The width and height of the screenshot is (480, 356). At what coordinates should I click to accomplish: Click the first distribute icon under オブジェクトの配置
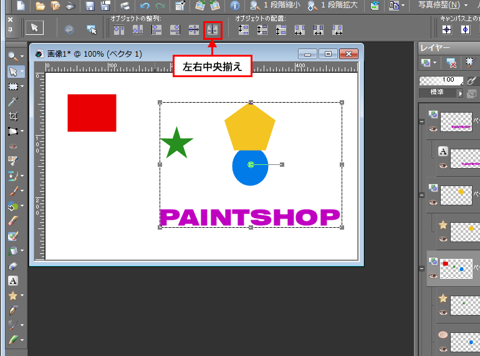[x=244, y=30]
